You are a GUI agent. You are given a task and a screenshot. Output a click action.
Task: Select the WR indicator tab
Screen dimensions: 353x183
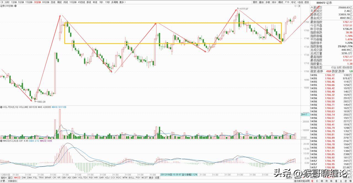[96, 178]
